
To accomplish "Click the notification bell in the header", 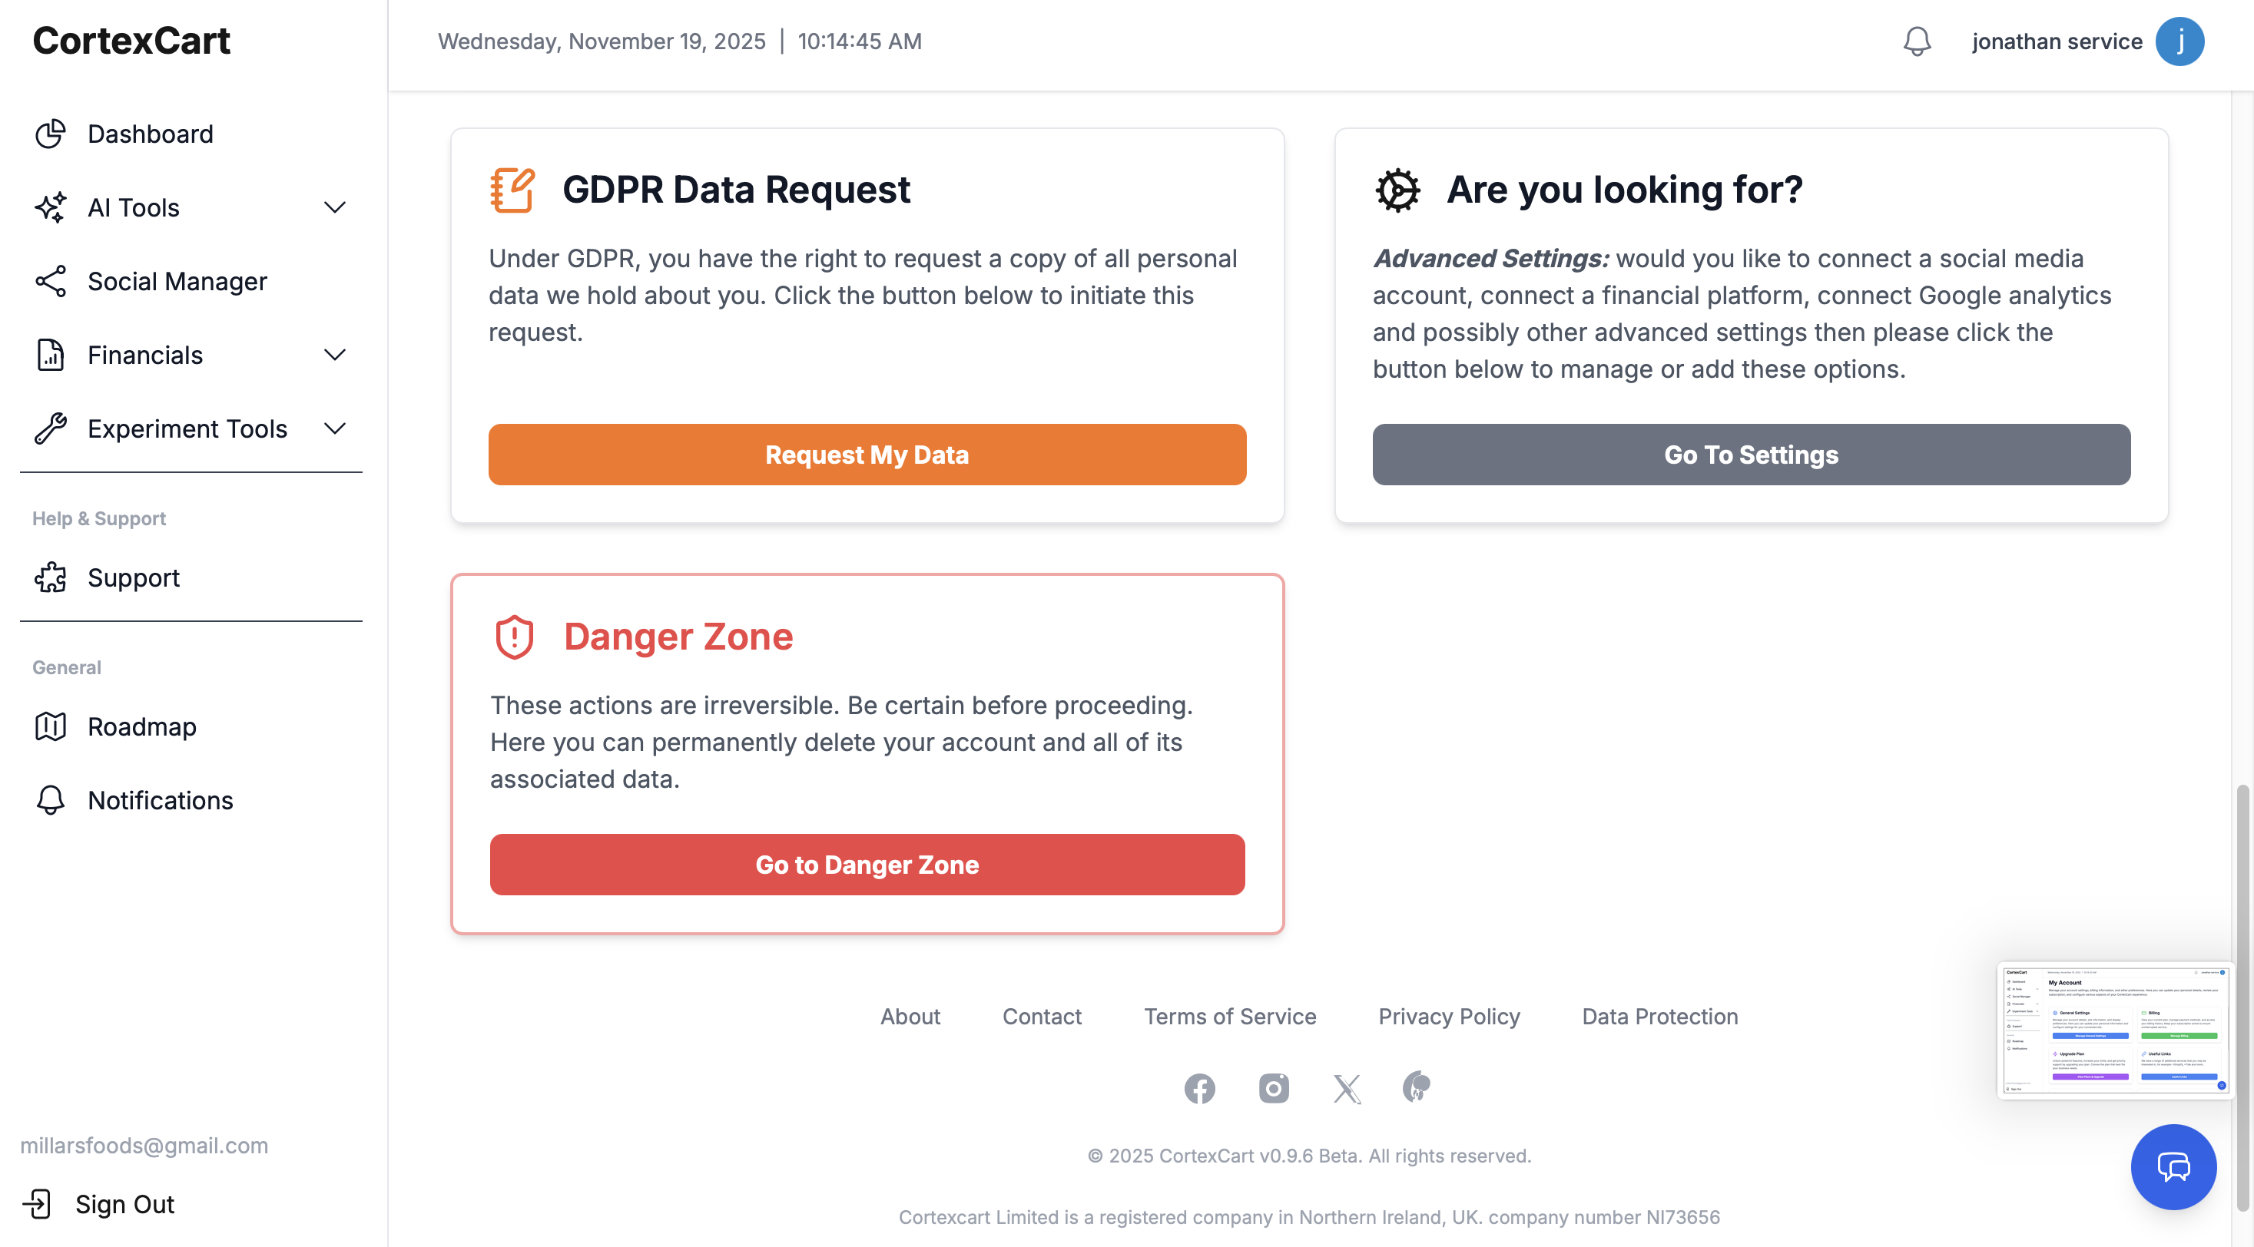I will point(1917,41).
